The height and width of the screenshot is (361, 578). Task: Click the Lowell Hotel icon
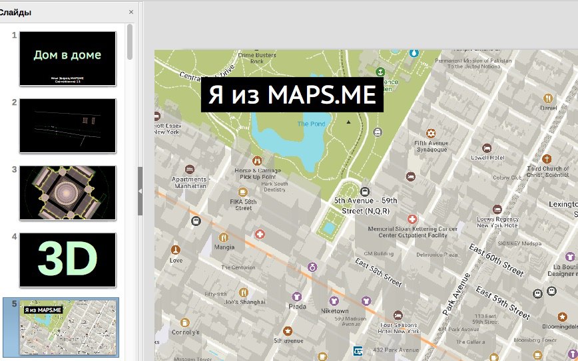pos(487,148)
